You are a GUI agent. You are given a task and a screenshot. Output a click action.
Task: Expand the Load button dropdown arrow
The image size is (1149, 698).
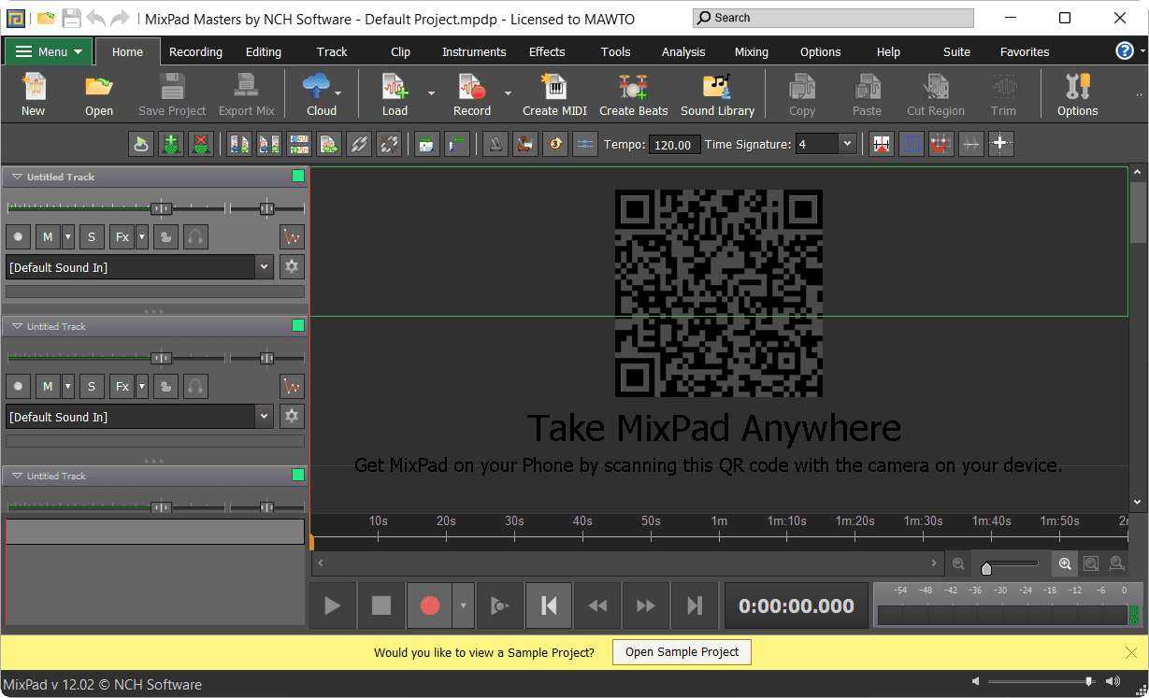(431, 93)
